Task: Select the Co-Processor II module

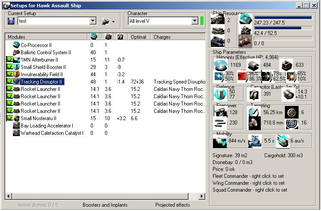Action: click(x=36, y=45)
